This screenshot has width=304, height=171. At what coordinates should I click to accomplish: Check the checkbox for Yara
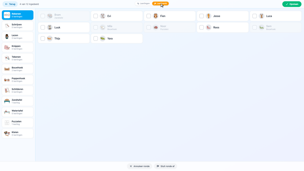96,38
